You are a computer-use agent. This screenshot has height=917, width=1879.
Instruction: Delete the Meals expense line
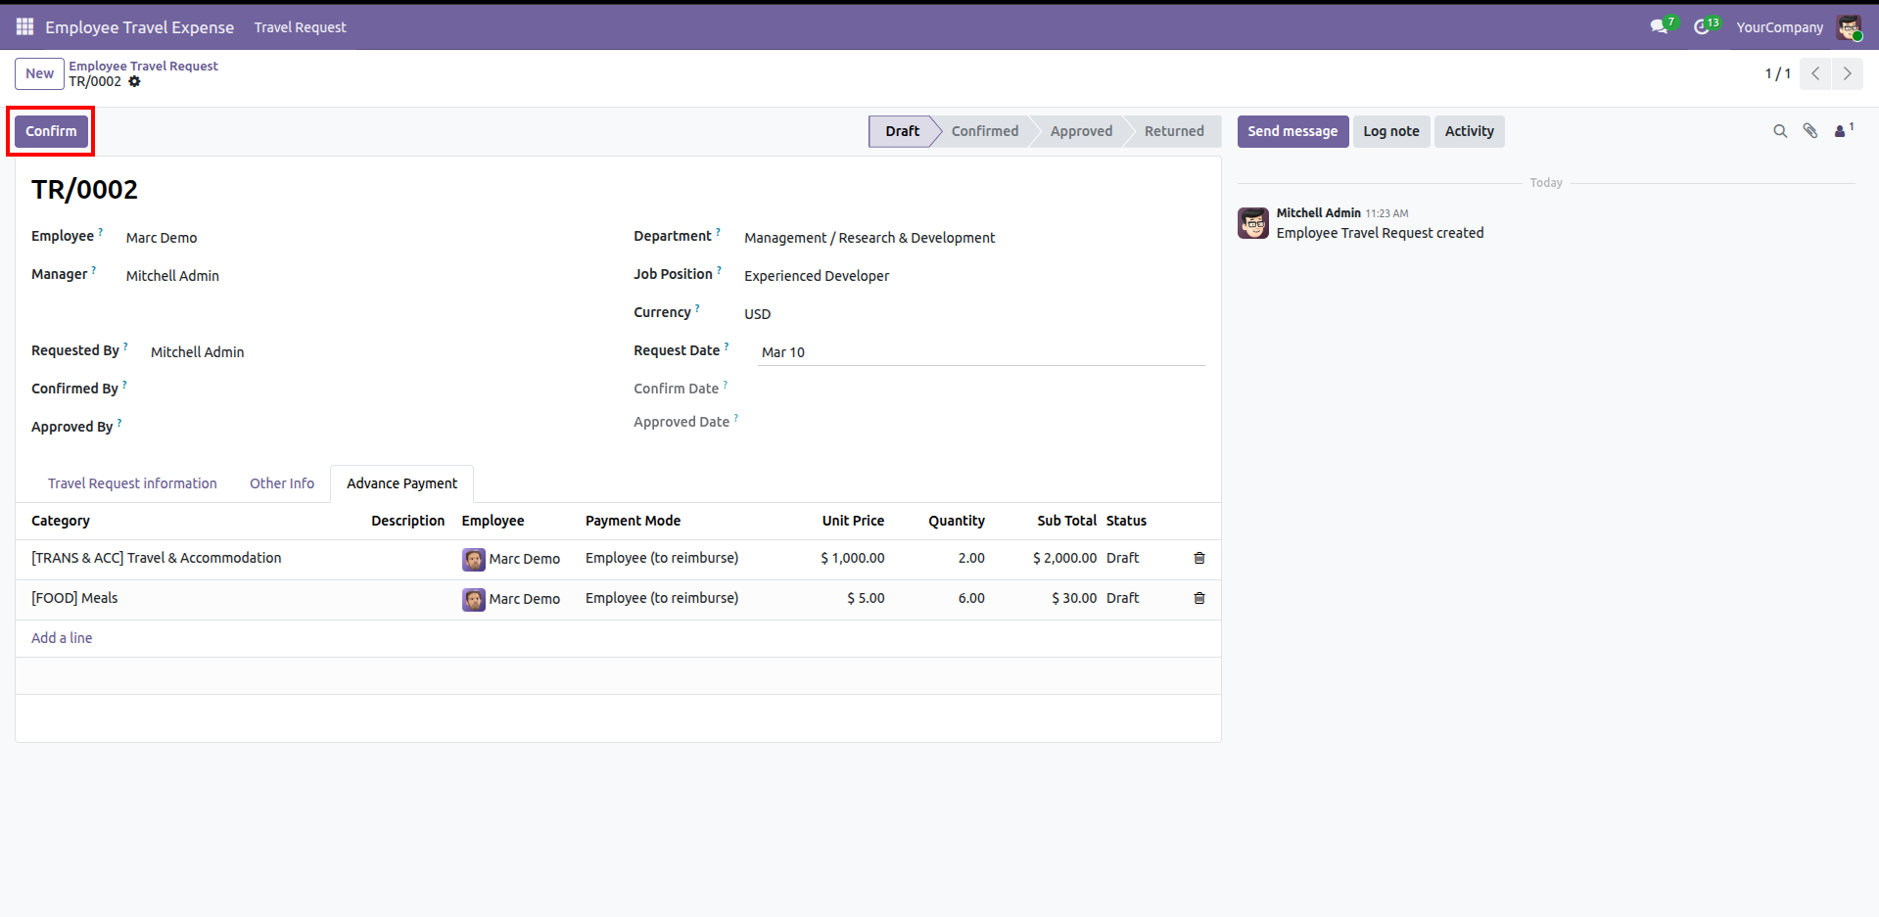click(x=1198, y=598)
